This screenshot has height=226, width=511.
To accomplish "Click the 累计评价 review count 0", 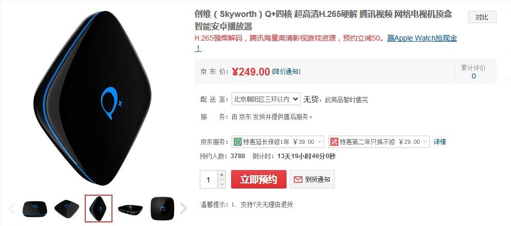I will tap(474, 76).
